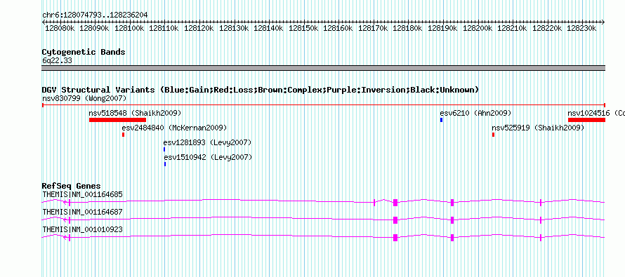
Task: Select the 128170k ruler tick label
Action: [x=373, y=29]
